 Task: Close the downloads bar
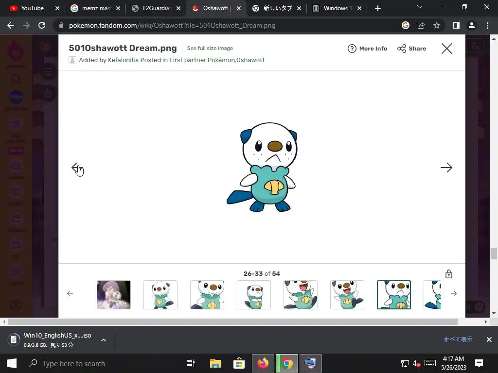coord(489,339)
